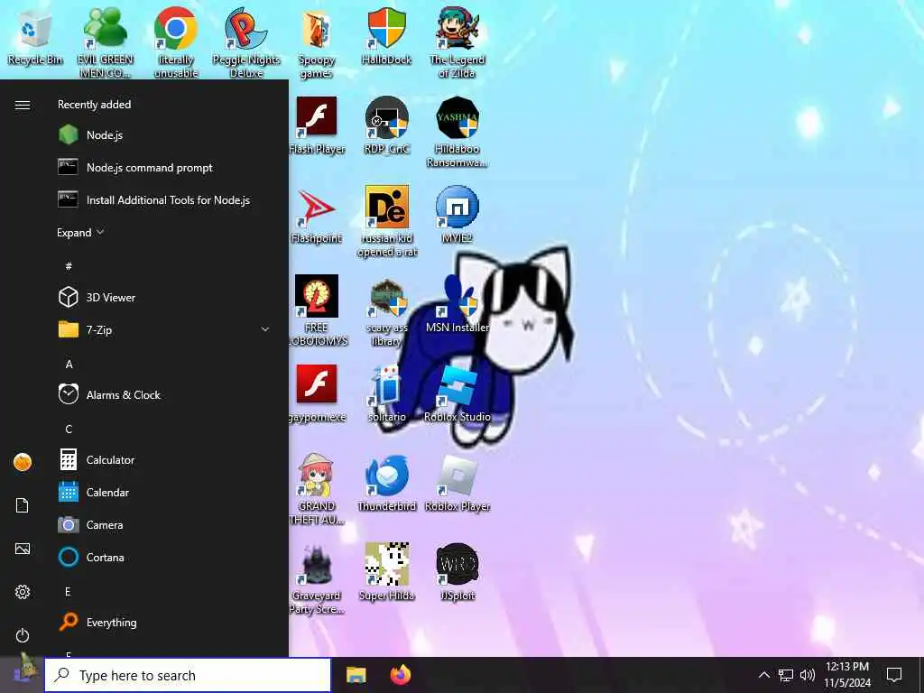Open File Explorer from the taskbar
Screen dimensions: 924x693
pos(356,675)
